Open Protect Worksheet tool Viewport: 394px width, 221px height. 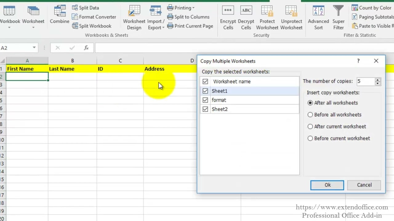point(267,11)
